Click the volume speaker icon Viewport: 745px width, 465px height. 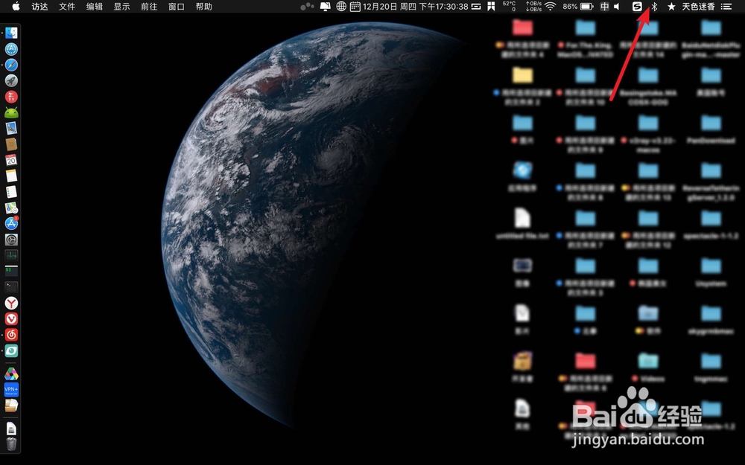point(617,7)
